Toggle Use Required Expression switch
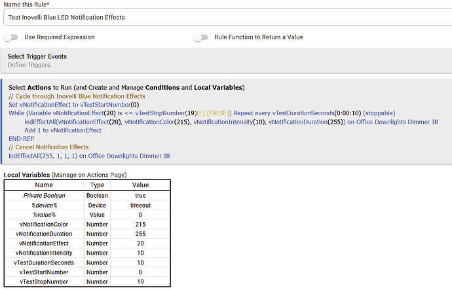This screenshot has height=290, width=452. tap(11, 37)
